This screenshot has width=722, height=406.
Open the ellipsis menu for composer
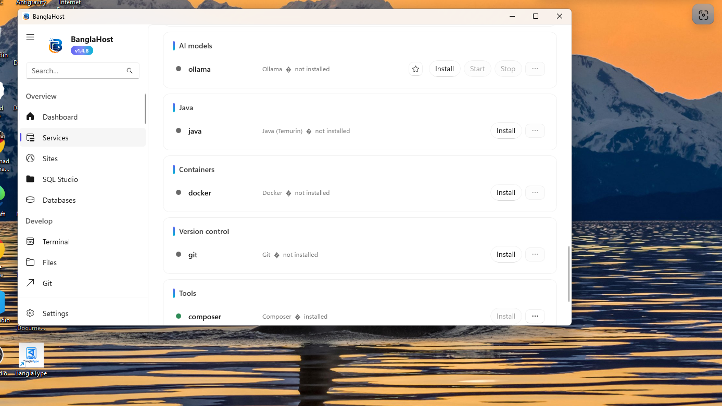[x=535, y=316]
